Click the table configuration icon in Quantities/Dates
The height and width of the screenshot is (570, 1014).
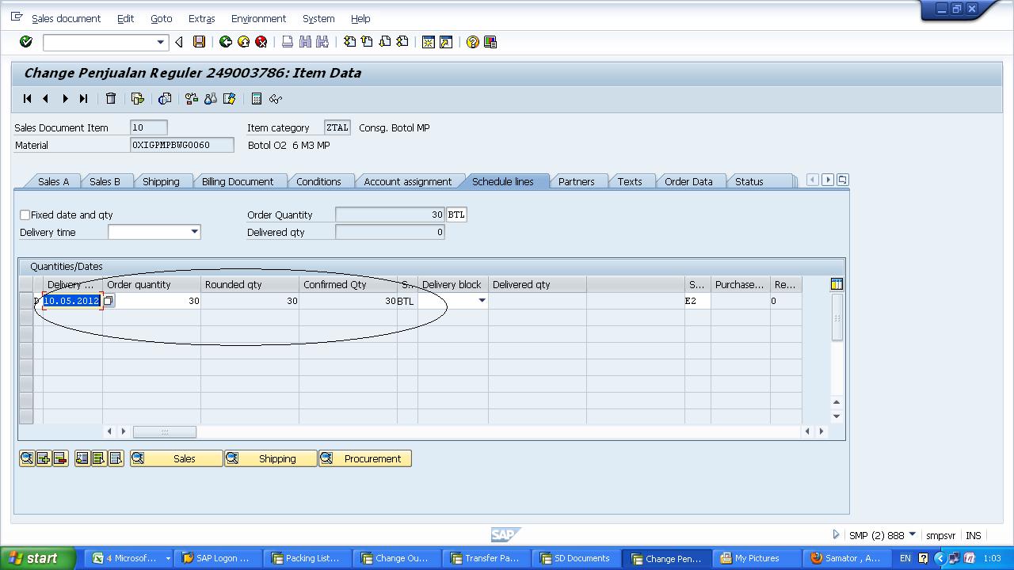click(x=837, y=284)
